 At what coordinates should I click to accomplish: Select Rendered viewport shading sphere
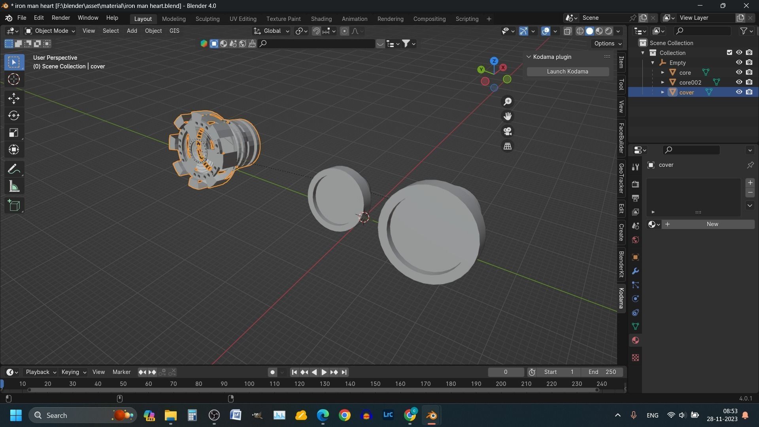pyautogui.click(x=609, y=31)
